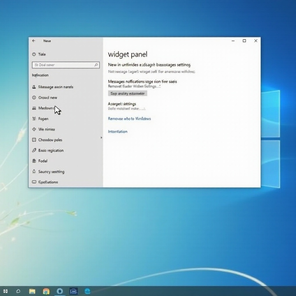
Task: Click the magnifier icon in the search box
Action: tap(95, 65)
